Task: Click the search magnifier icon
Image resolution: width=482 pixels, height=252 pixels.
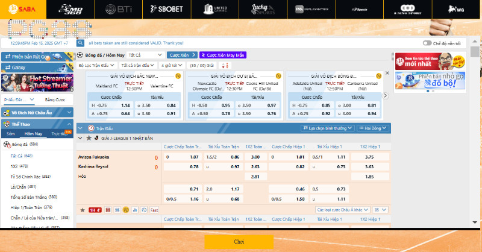Action: [81, 43]
